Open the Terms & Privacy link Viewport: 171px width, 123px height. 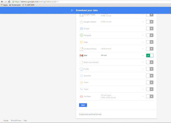click(x=16, y=120)
